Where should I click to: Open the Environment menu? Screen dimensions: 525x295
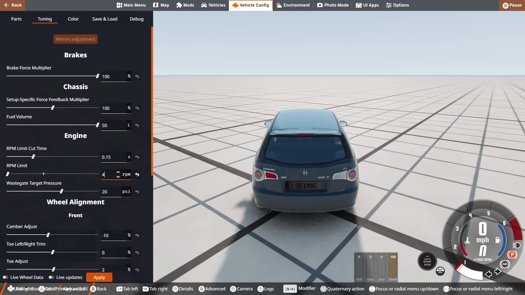pyautogui.click(x=293, y=5)
